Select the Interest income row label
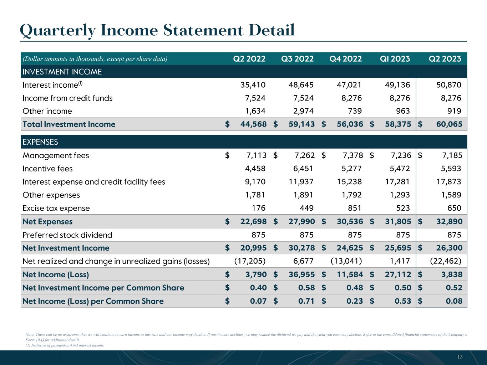The image size is (487, 365). coord(52,85)
